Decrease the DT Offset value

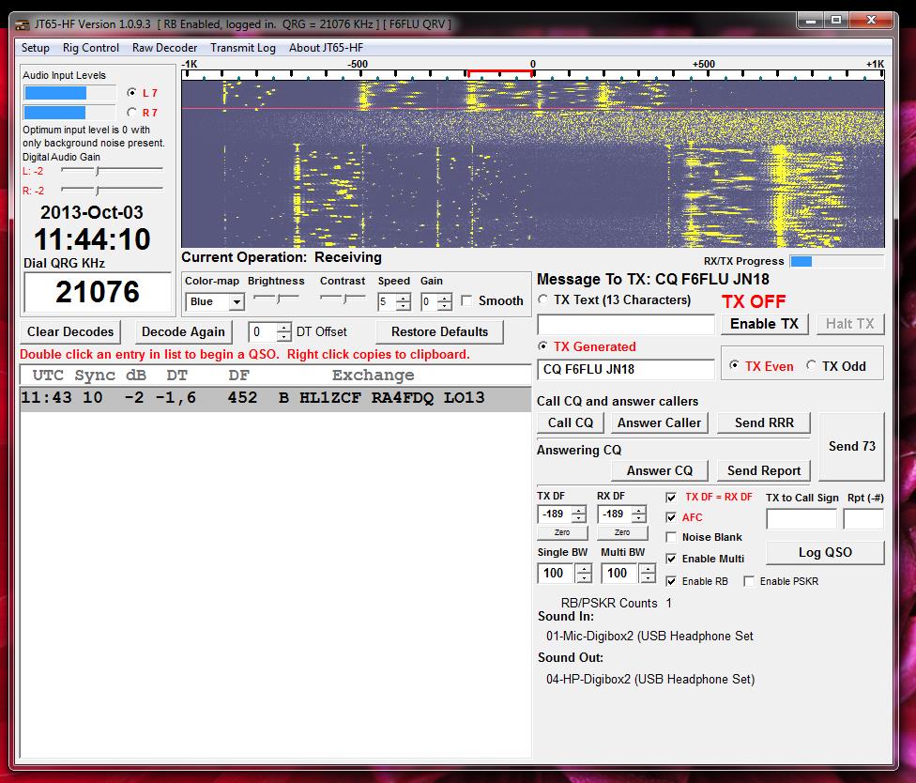[x=284, y=336]
